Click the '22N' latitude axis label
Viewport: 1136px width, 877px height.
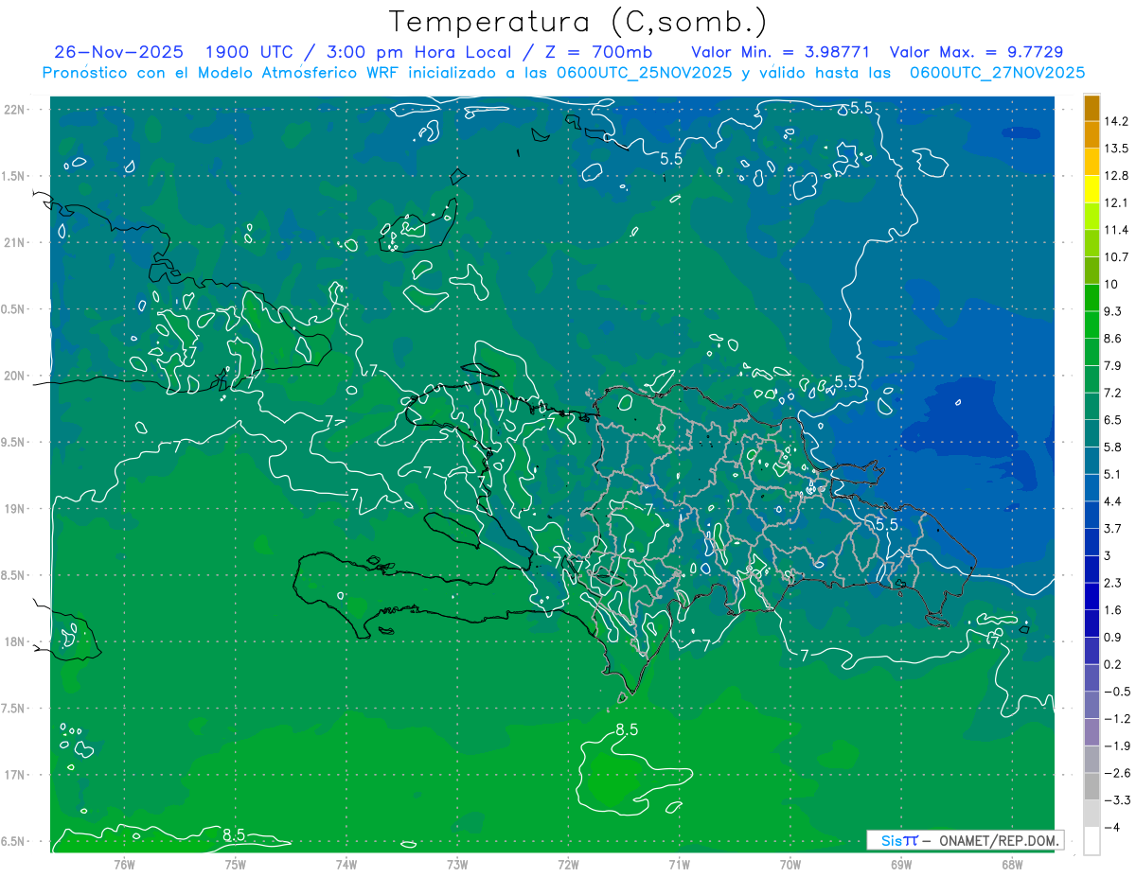tap(14, 109)
